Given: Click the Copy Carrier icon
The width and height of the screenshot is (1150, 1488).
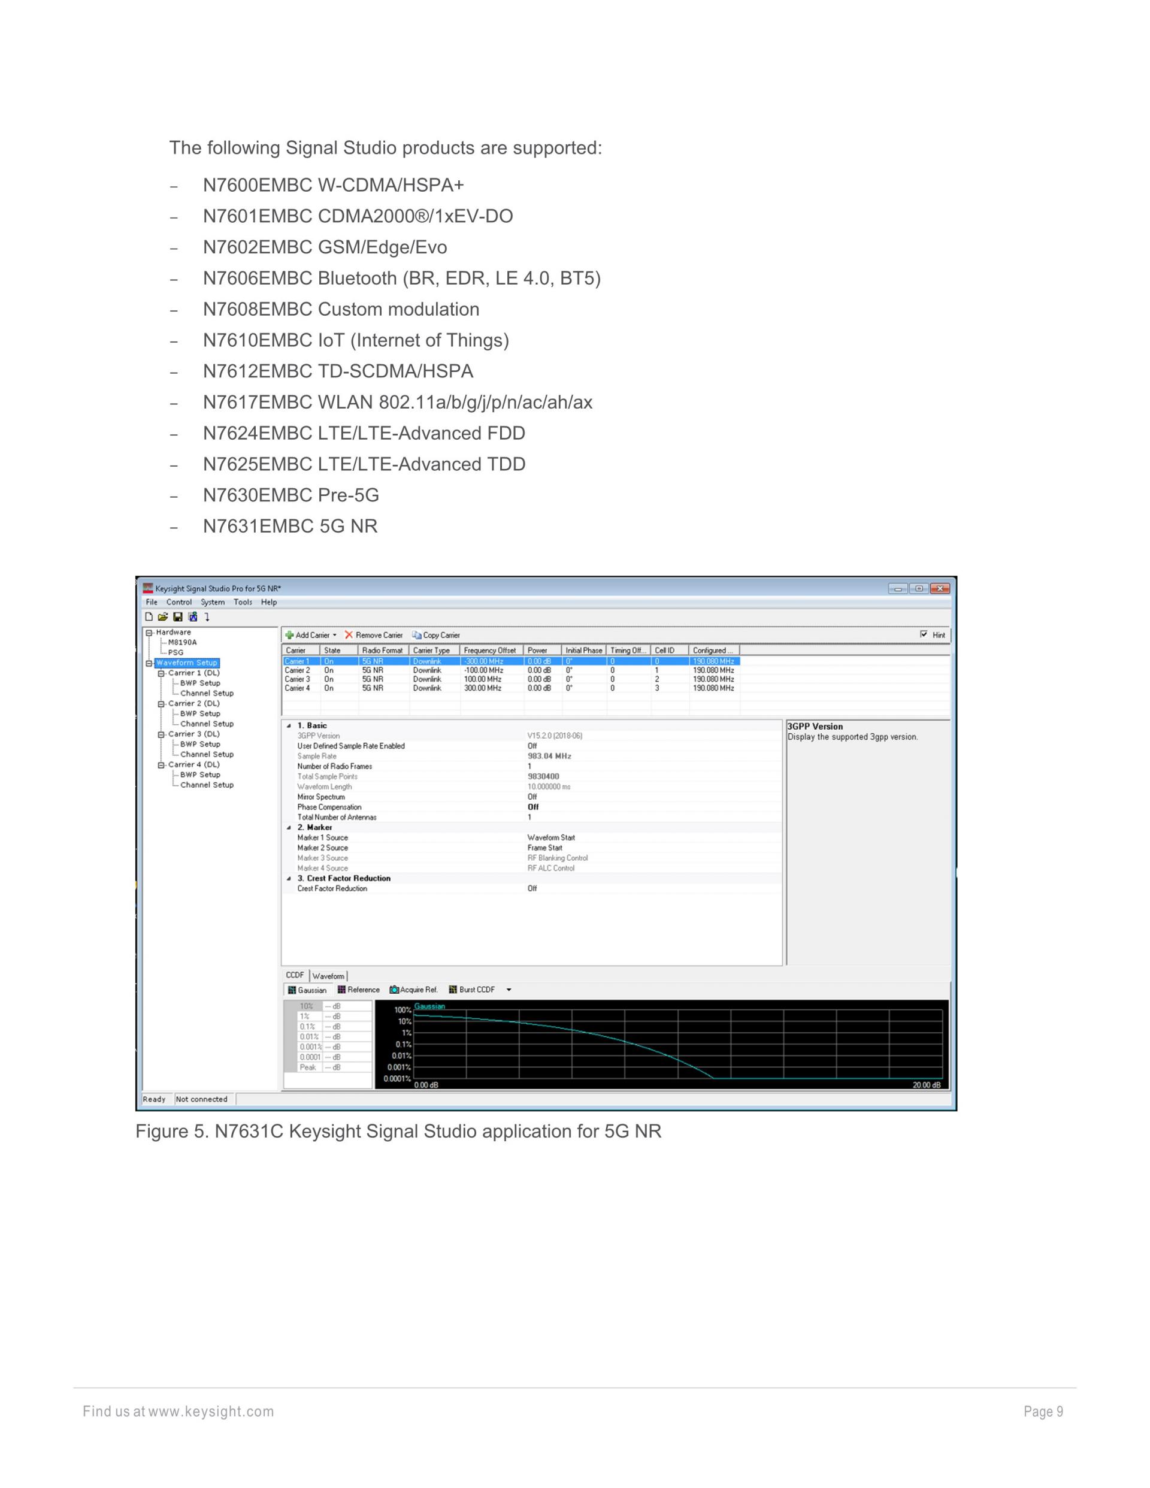Looking at the screenshot, I should tap(416, 635).
